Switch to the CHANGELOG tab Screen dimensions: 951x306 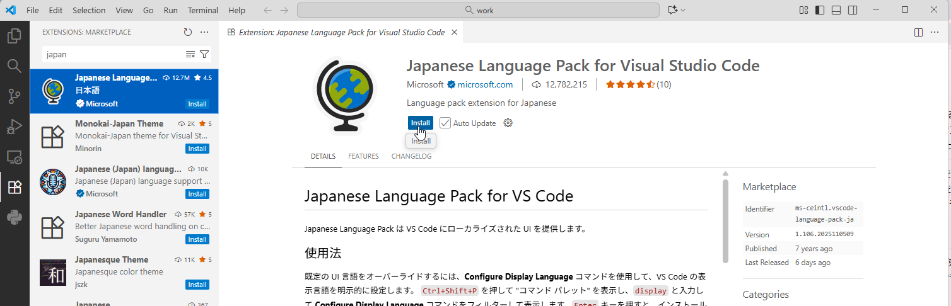pos(411,156)
